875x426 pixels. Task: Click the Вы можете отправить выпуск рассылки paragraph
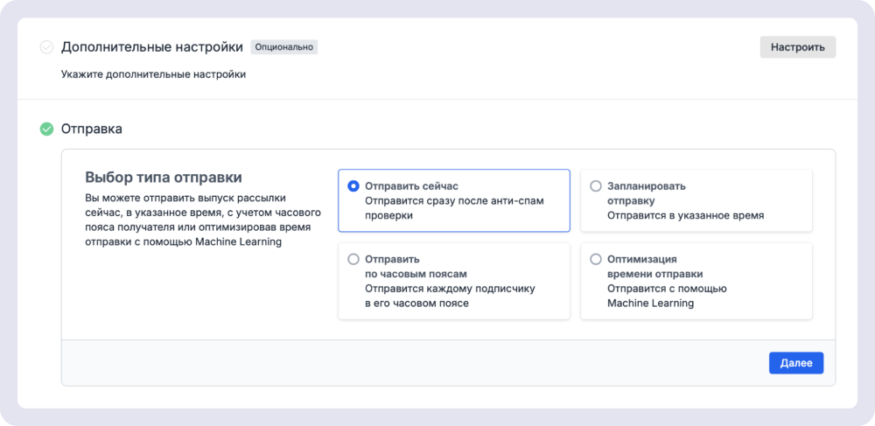click(x=203, y=220)
